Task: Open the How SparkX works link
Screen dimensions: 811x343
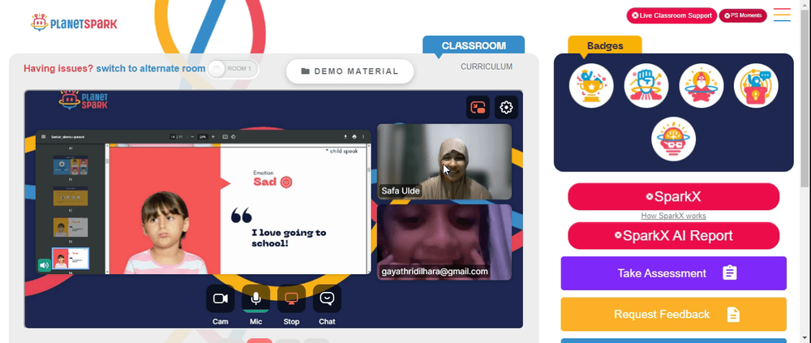Action: pyautogui.click(x=673, y=216)
